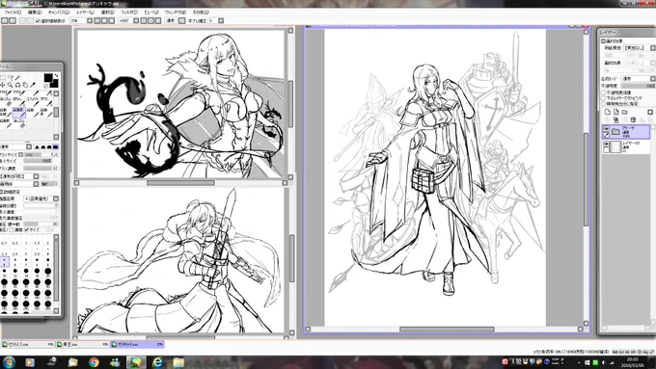Open the brush blending mode dropdown
Screen dimensions: 656x369
tap(29, 146)
